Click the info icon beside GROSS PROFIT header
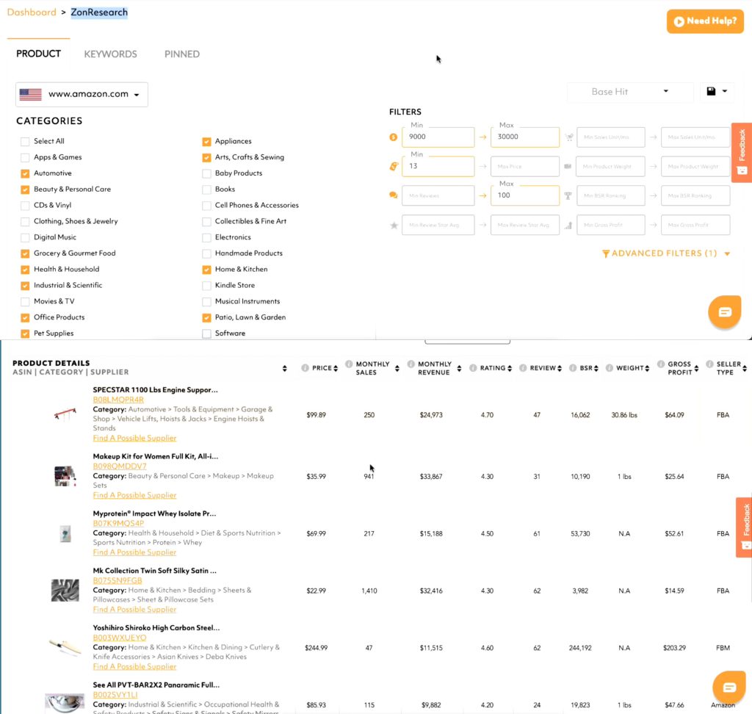 point(661,364)
